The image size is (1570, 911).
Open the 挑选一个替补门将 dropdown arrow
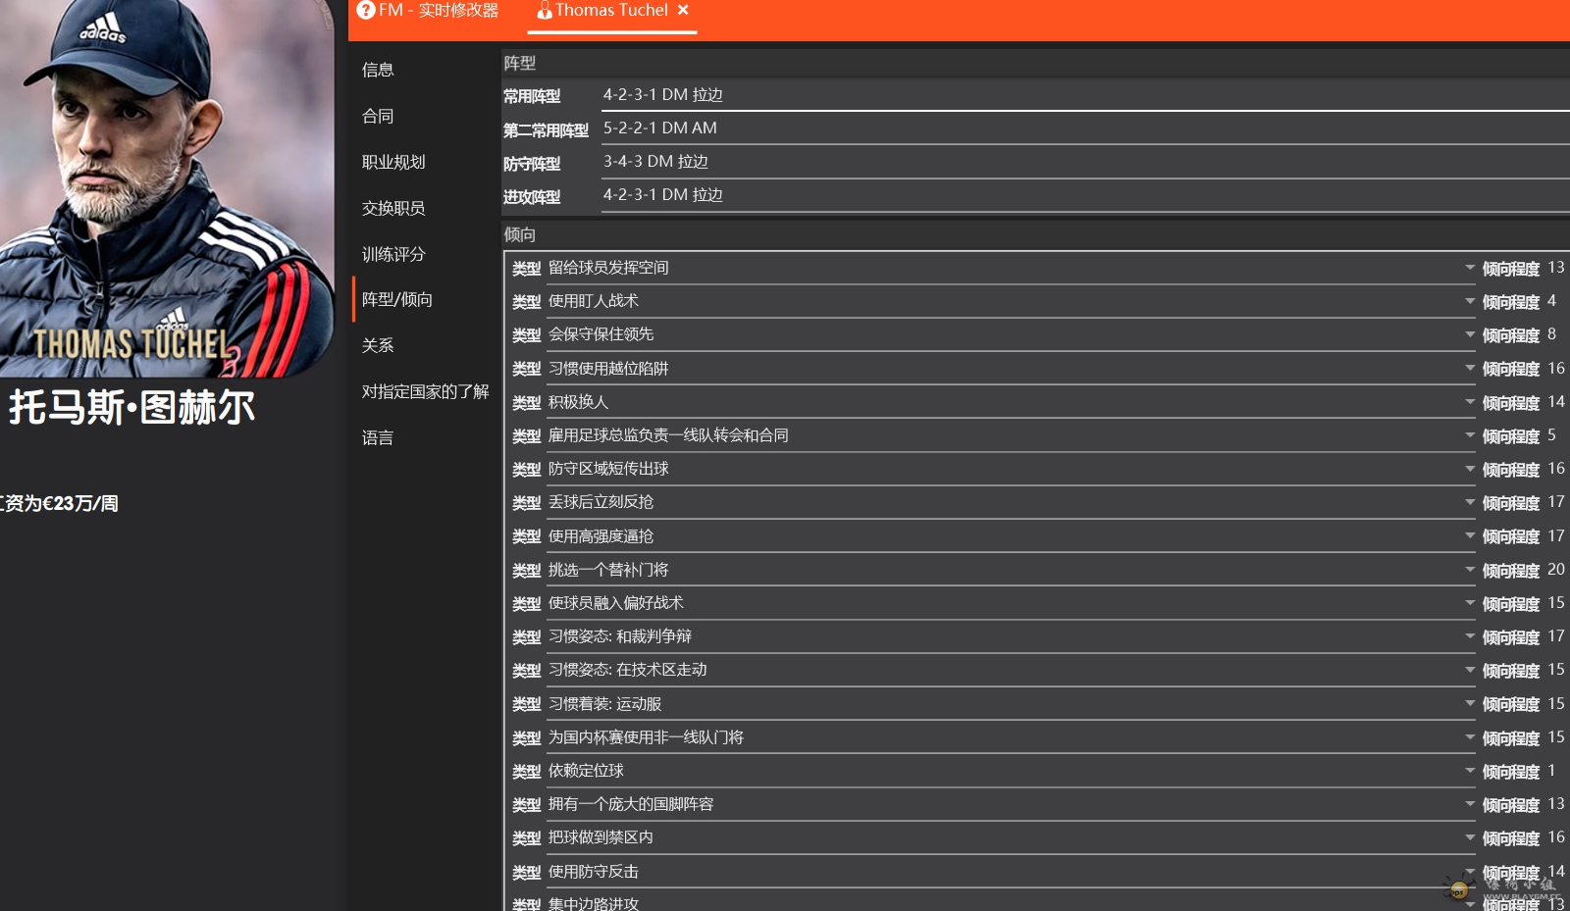[1469, 570]
